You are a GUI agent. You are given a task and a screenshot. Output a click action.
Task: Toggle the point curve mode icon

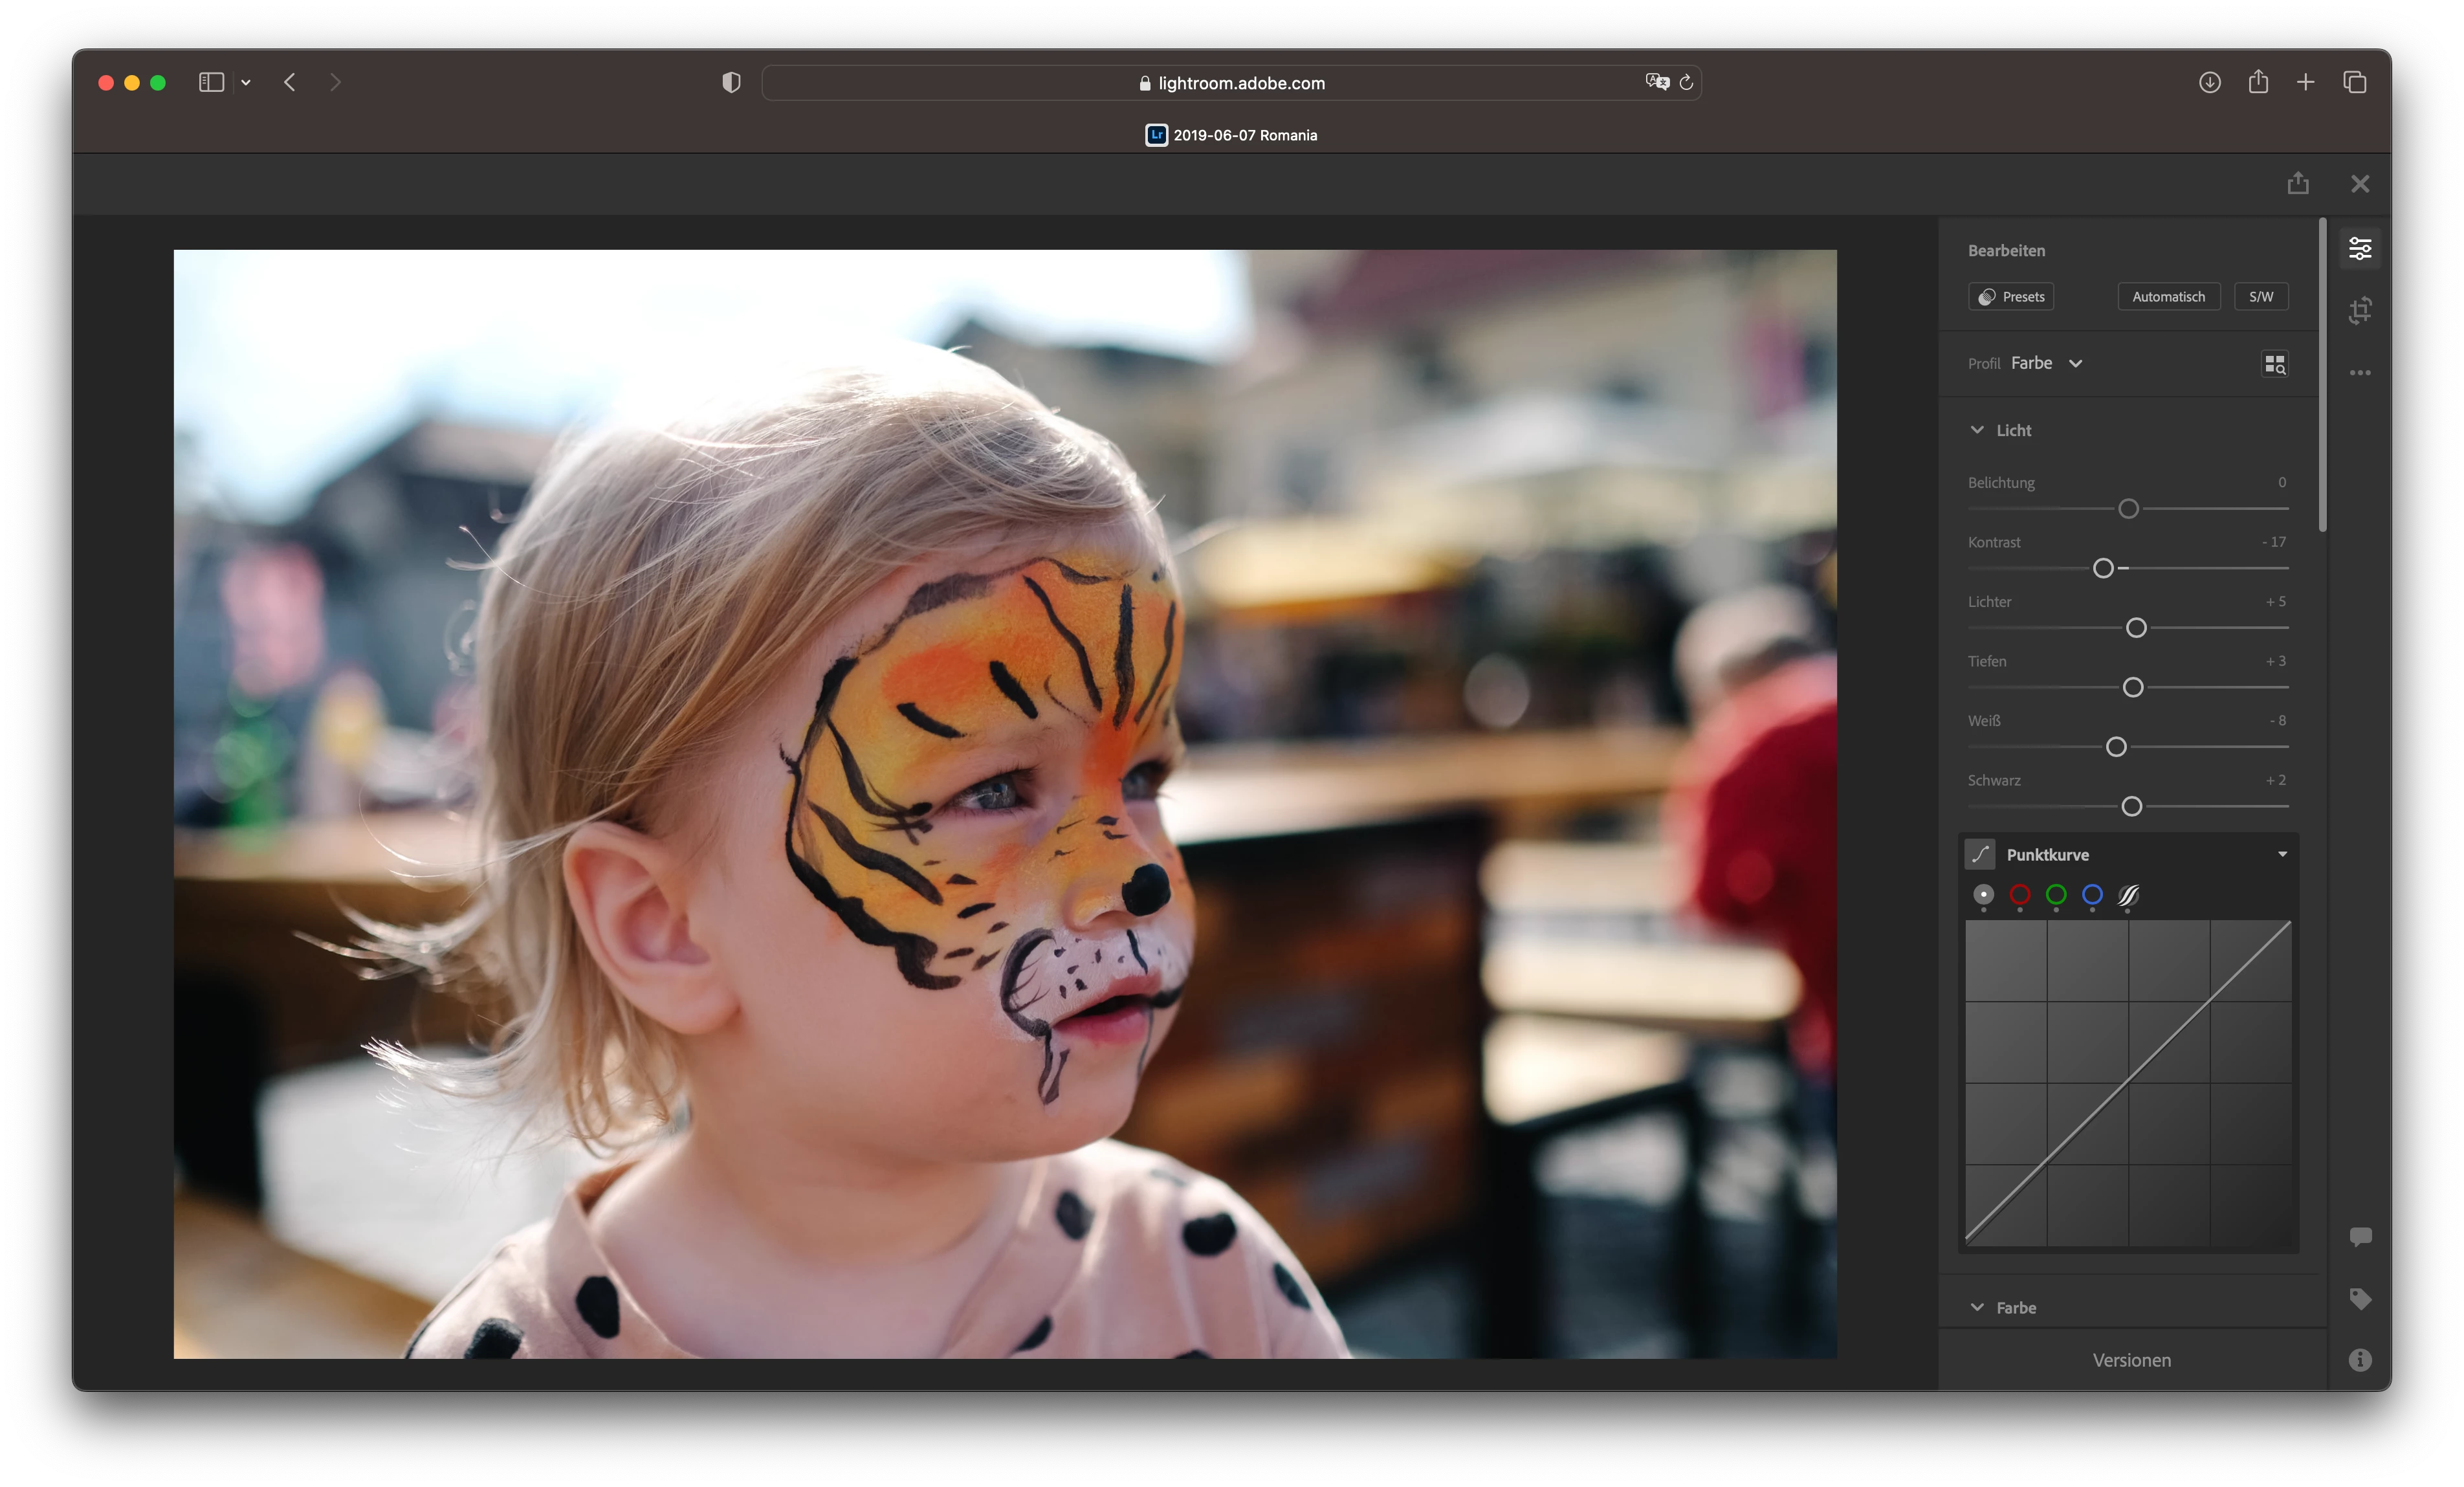pyautogui.click(x=1979, y=854)
